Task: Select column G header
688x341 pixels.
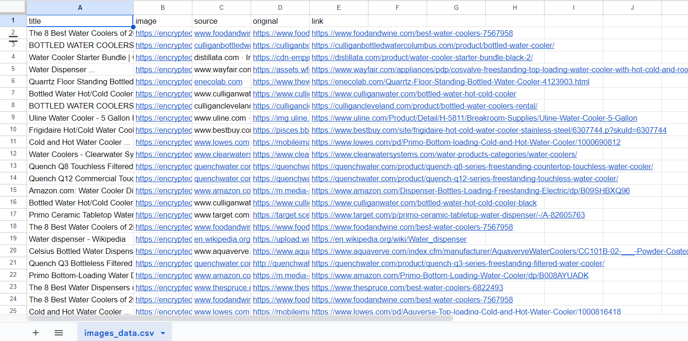Action: point(456,7)
